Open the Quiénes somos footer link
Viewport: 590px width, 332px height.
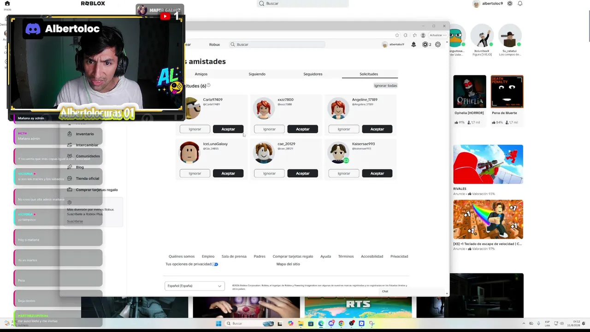[182, 256]
